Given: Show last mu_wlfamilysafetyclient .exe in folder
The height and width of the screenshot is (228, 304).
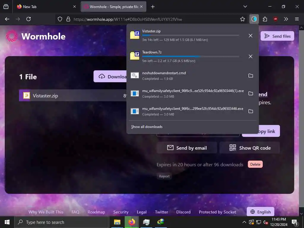Looking at the screenshot, I should [251, 111].
